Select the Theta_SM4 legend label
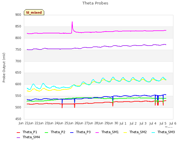 click(x=31, y=137)
